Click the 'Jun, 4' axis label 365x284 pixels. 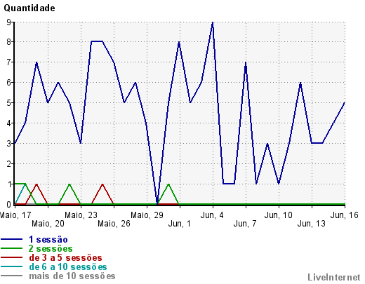tap(212, 215)
